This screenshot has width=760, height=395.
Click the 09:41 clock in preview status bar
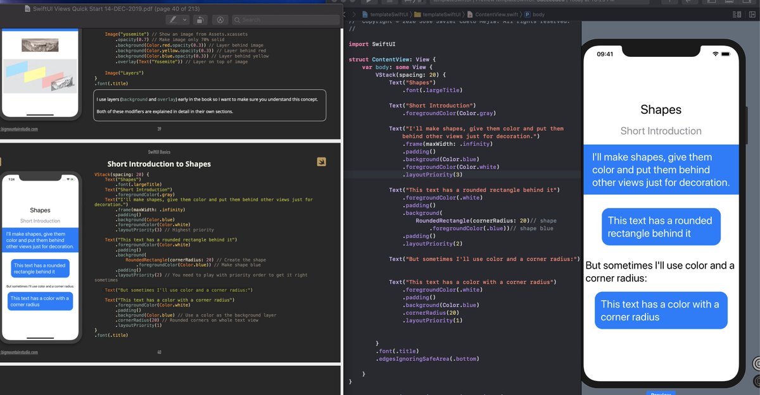coord(605,54)
